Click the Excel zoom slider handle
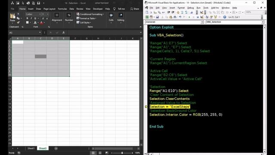The width and height of the screenshot is (275, 155). coord(122,153)
